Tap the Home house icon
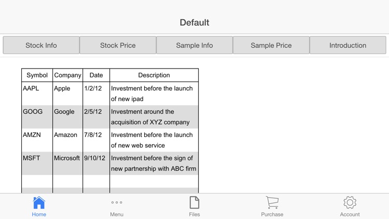The height and width of the screenshot is (219, 389). (x=39, y=202)
